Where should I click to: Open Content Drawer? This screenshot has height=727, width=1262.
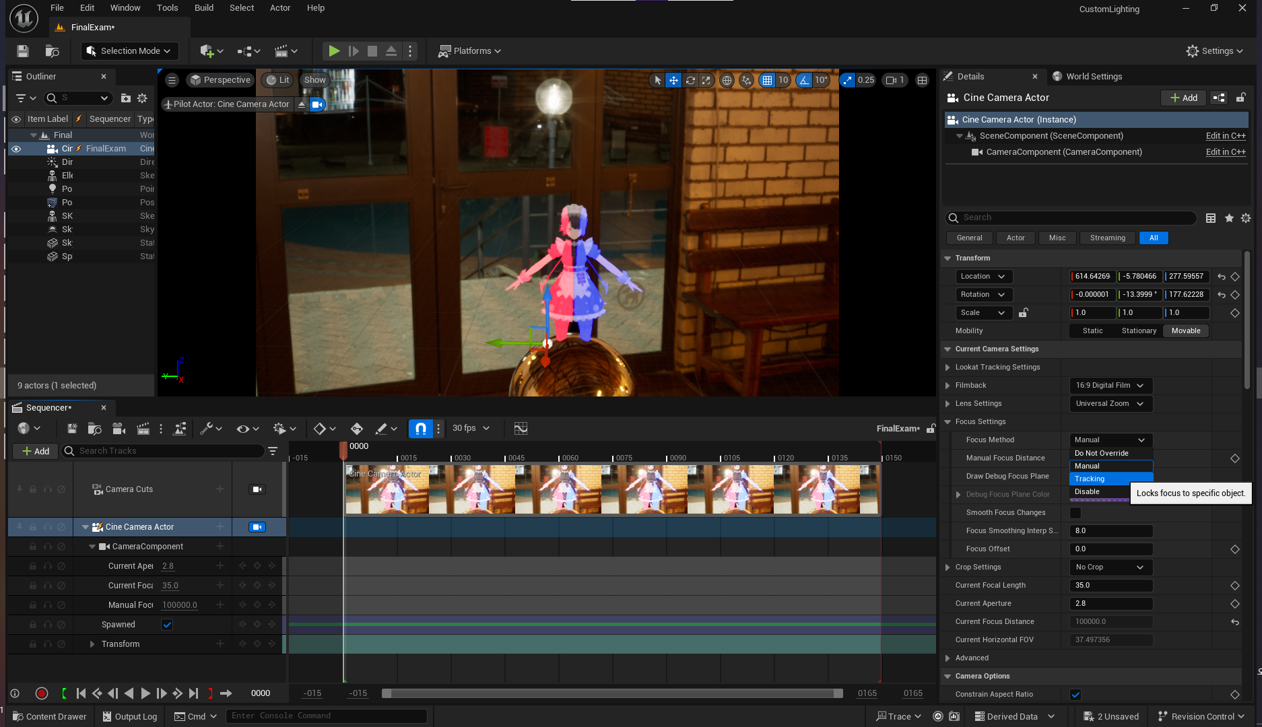[50, 717]
